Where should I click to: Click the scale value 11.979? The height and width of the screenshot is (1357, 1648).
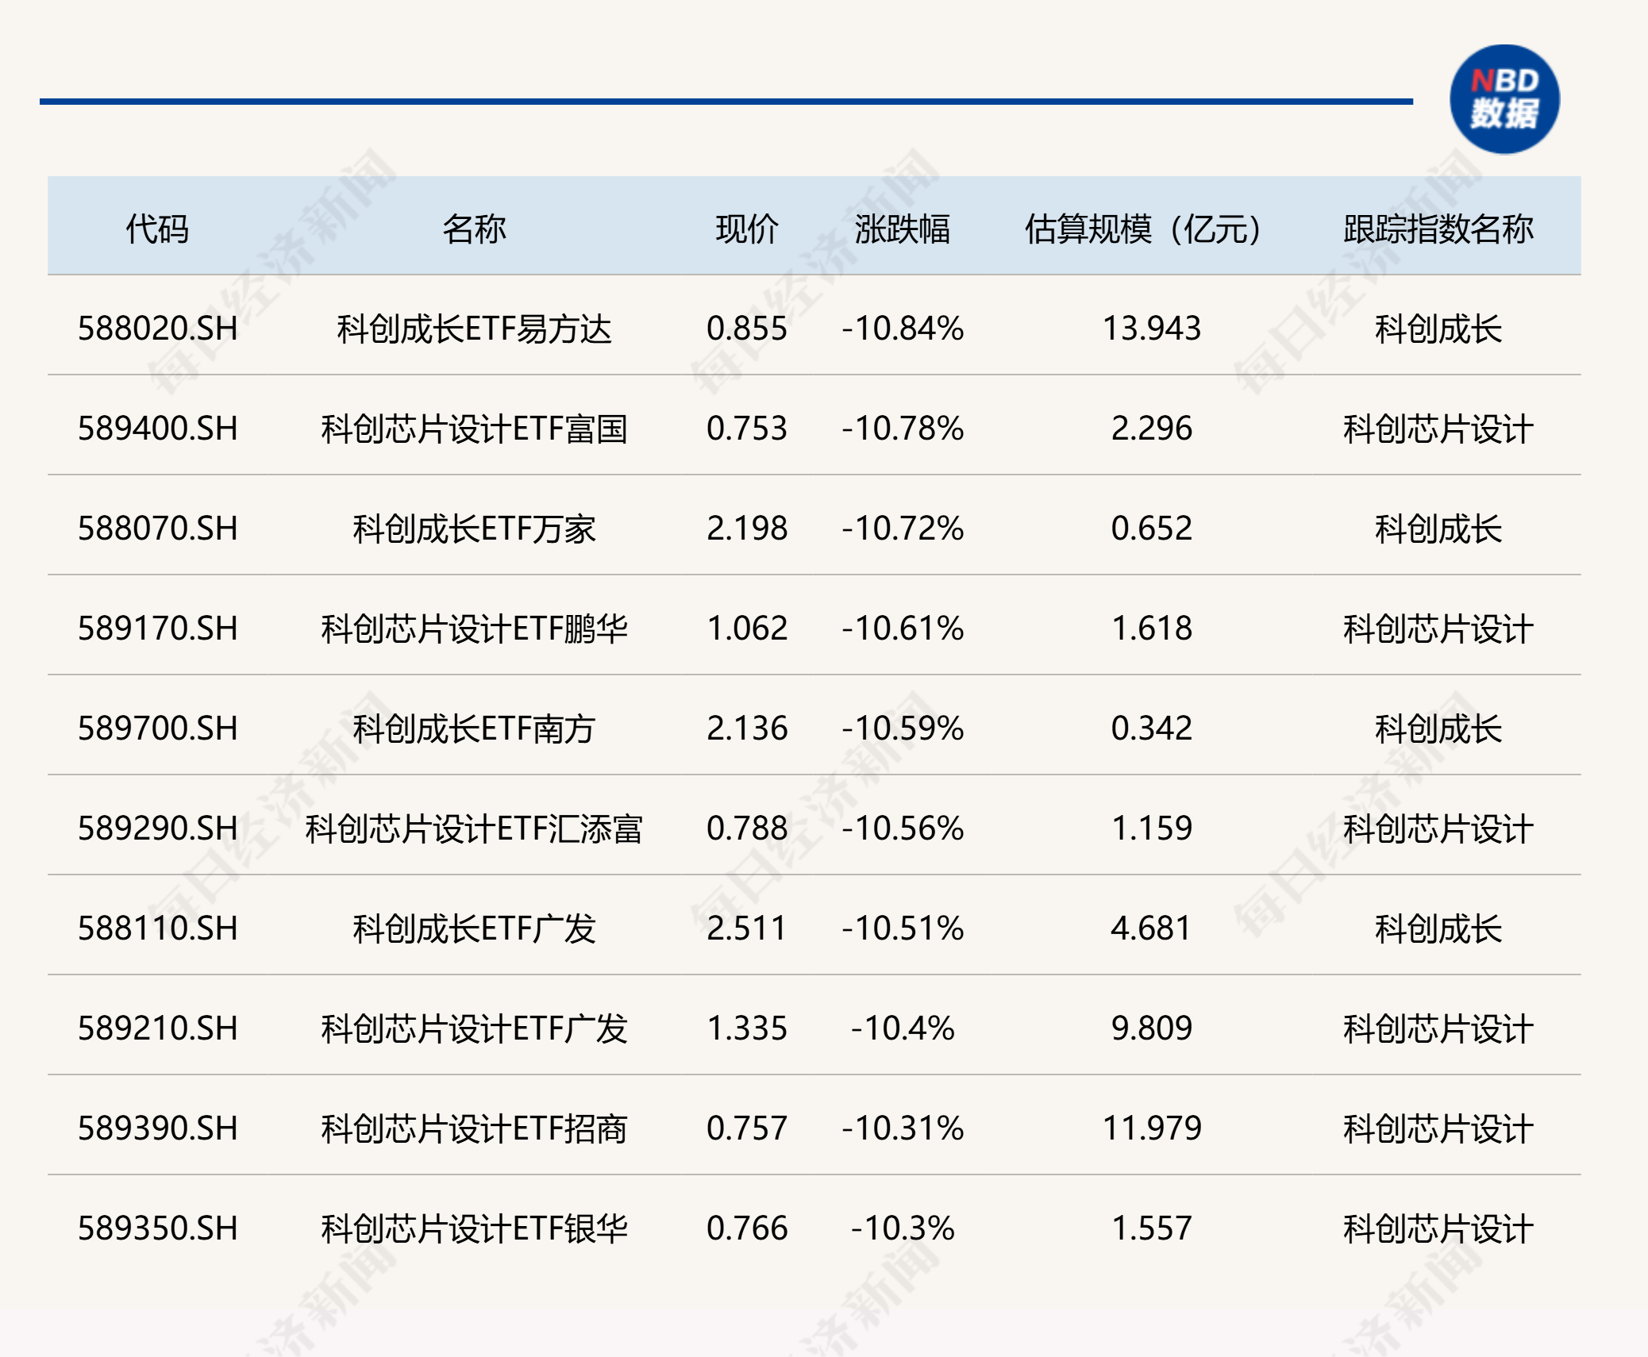(x=1152, y=1128)
